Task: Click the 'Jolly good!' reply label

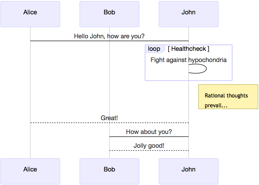Action: [x=149, y=146]
